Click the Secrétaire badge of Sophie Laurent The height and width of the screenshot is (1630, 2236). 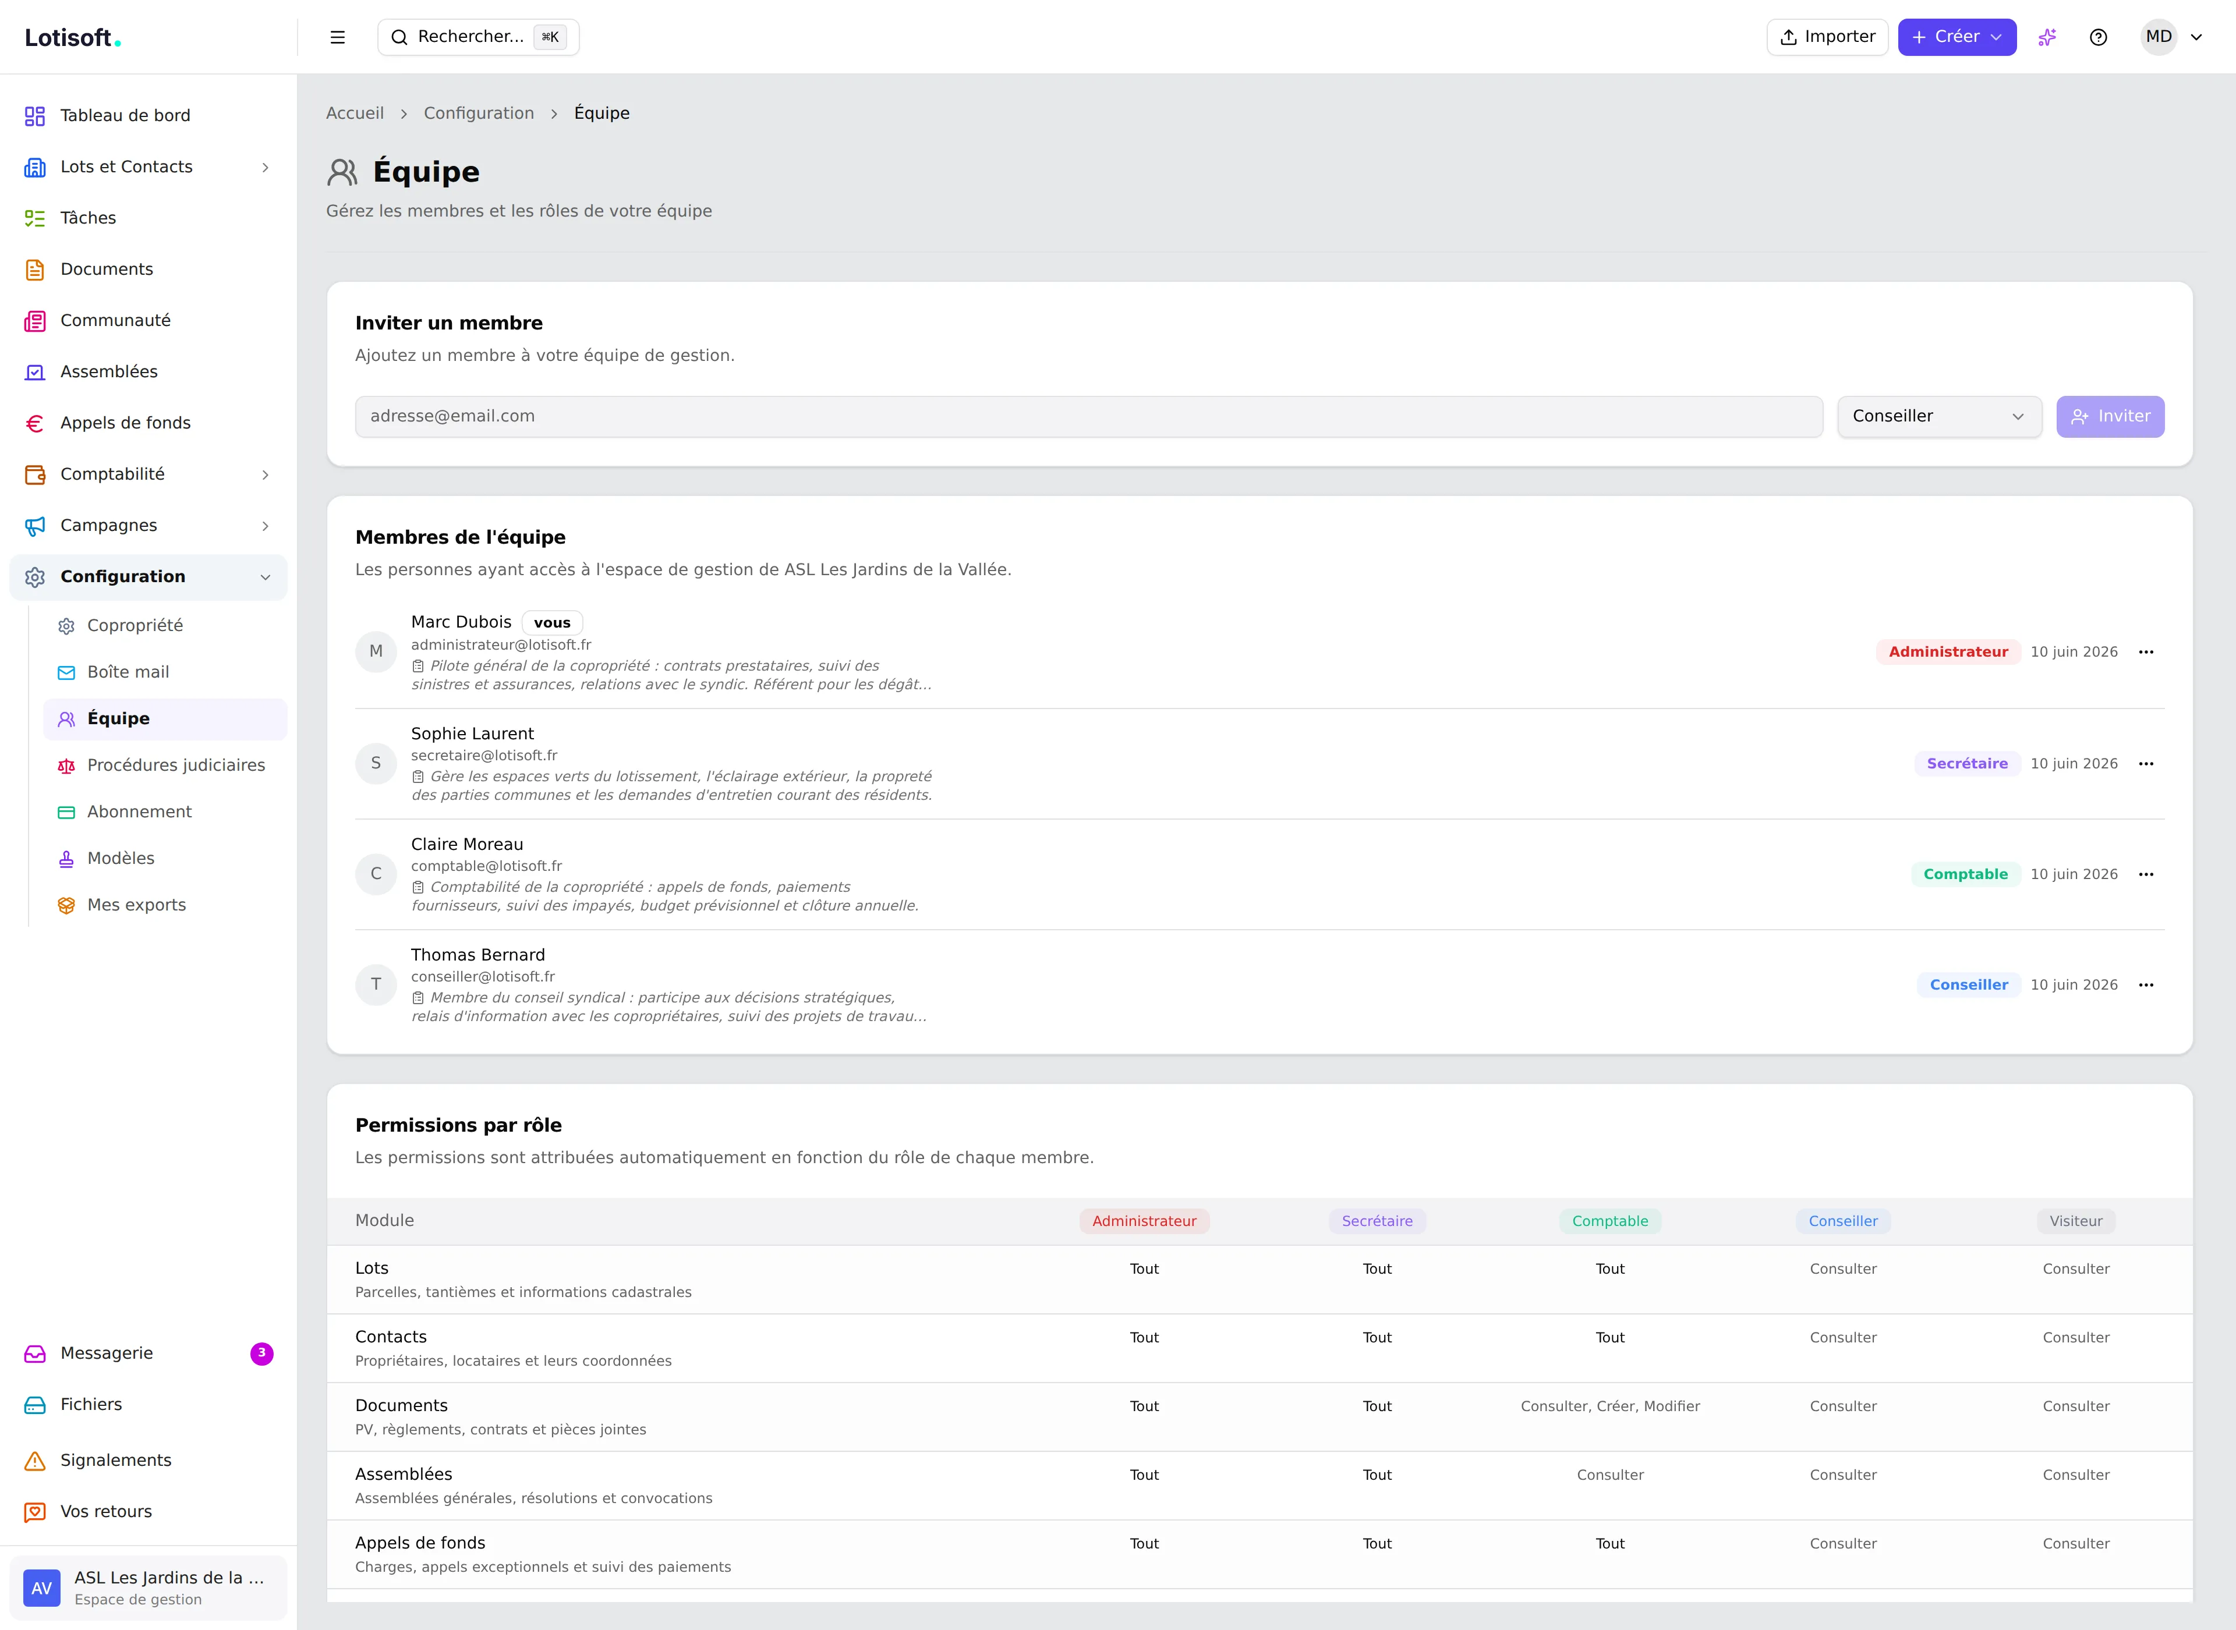[x=1966, y=764]
